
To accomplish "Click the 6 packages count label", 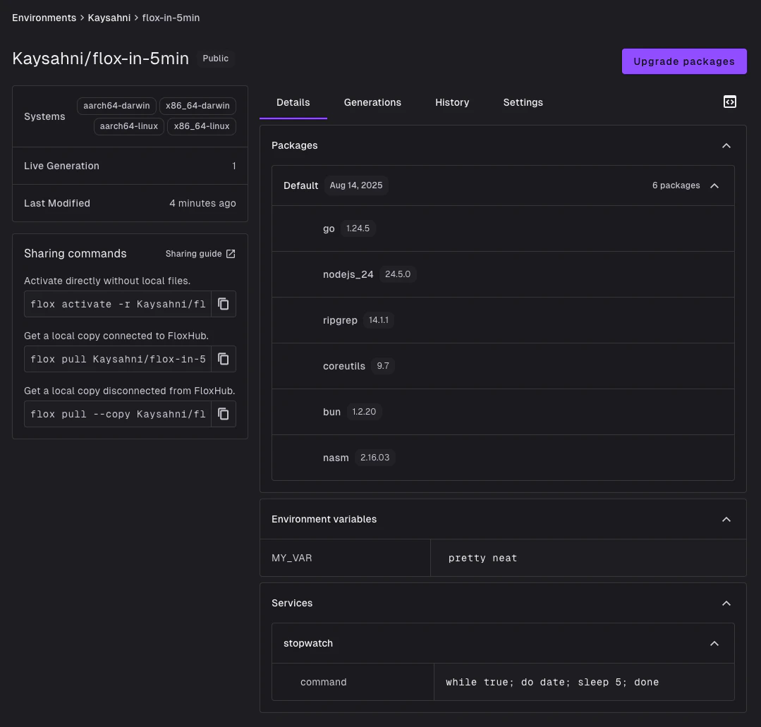I will click(x=676, y=185).
